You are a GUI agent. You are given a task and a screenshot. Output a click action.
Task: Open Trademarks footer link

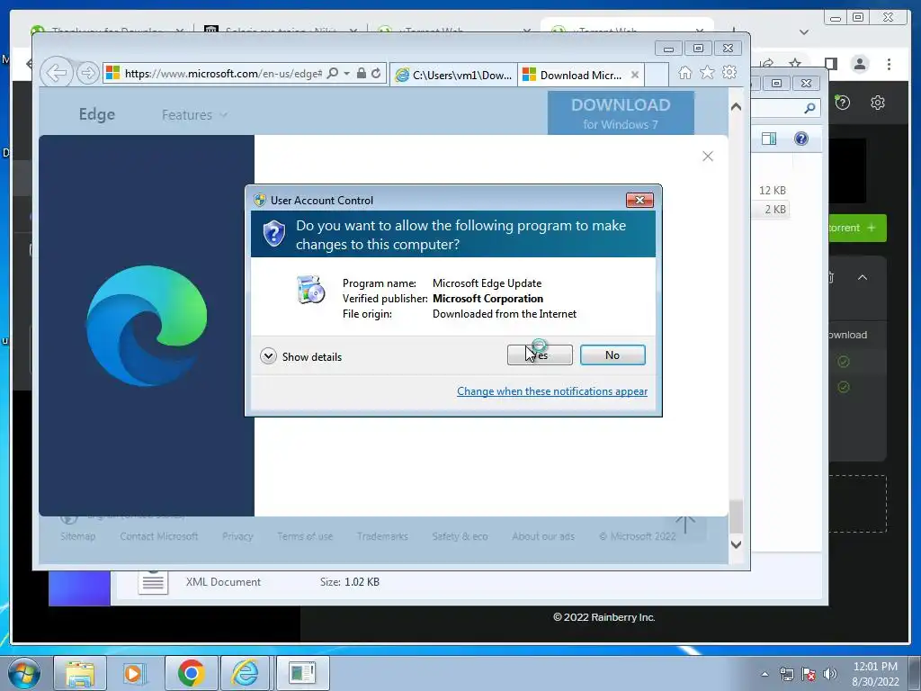pos(382,536)
